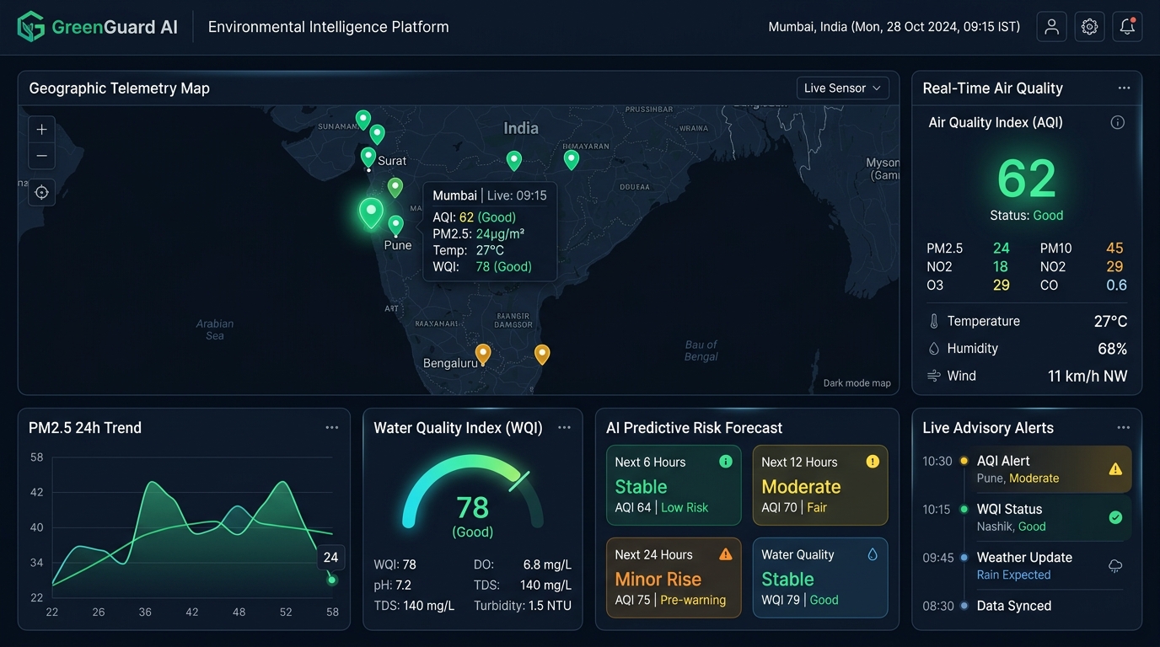Select the orange pin east of Bengaluru
The width and height of the screenshot is (1160, 647).
coord(542,355)
